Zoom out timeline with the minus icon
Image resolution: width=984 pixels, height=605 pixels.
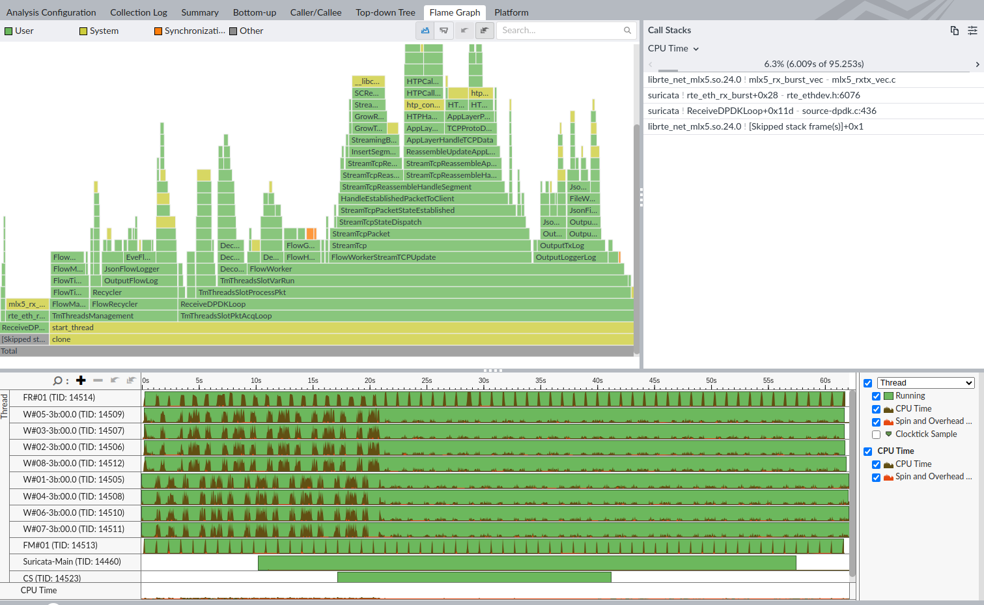tap(98, 380)
